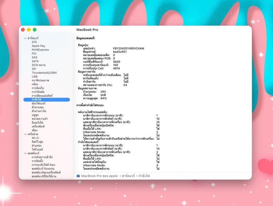Select เสียง in the sidebar
This screenshot has height=206, width=273.
point(35,130)
